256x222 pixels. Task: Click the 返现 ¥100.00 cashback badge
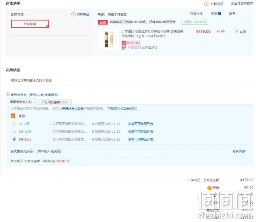[195, 22]
